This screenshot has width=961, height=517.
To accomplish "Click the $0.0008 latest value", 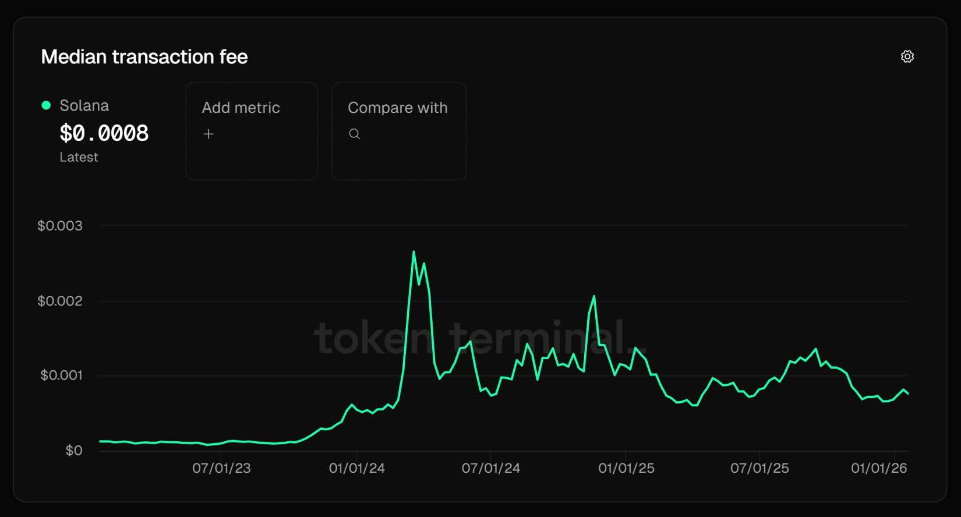I will pyautogui.click(x=104, y=133).
